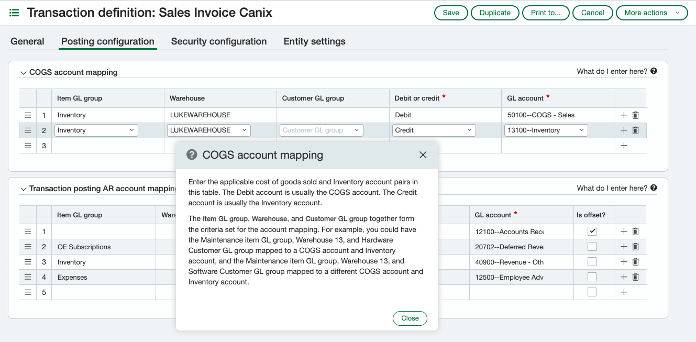Delete the Revenue - Other row
This screenshot has width=696, height=342.
point(636,262)
